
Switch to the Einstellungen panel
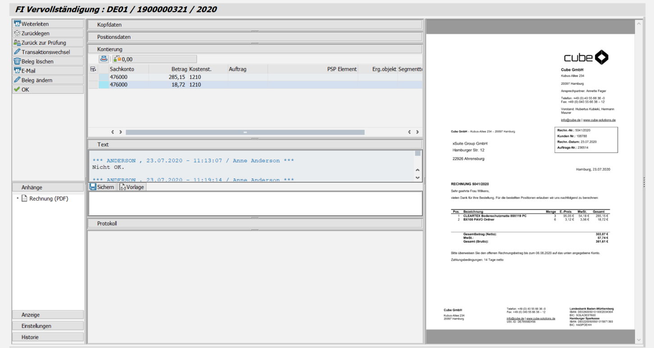47,326
